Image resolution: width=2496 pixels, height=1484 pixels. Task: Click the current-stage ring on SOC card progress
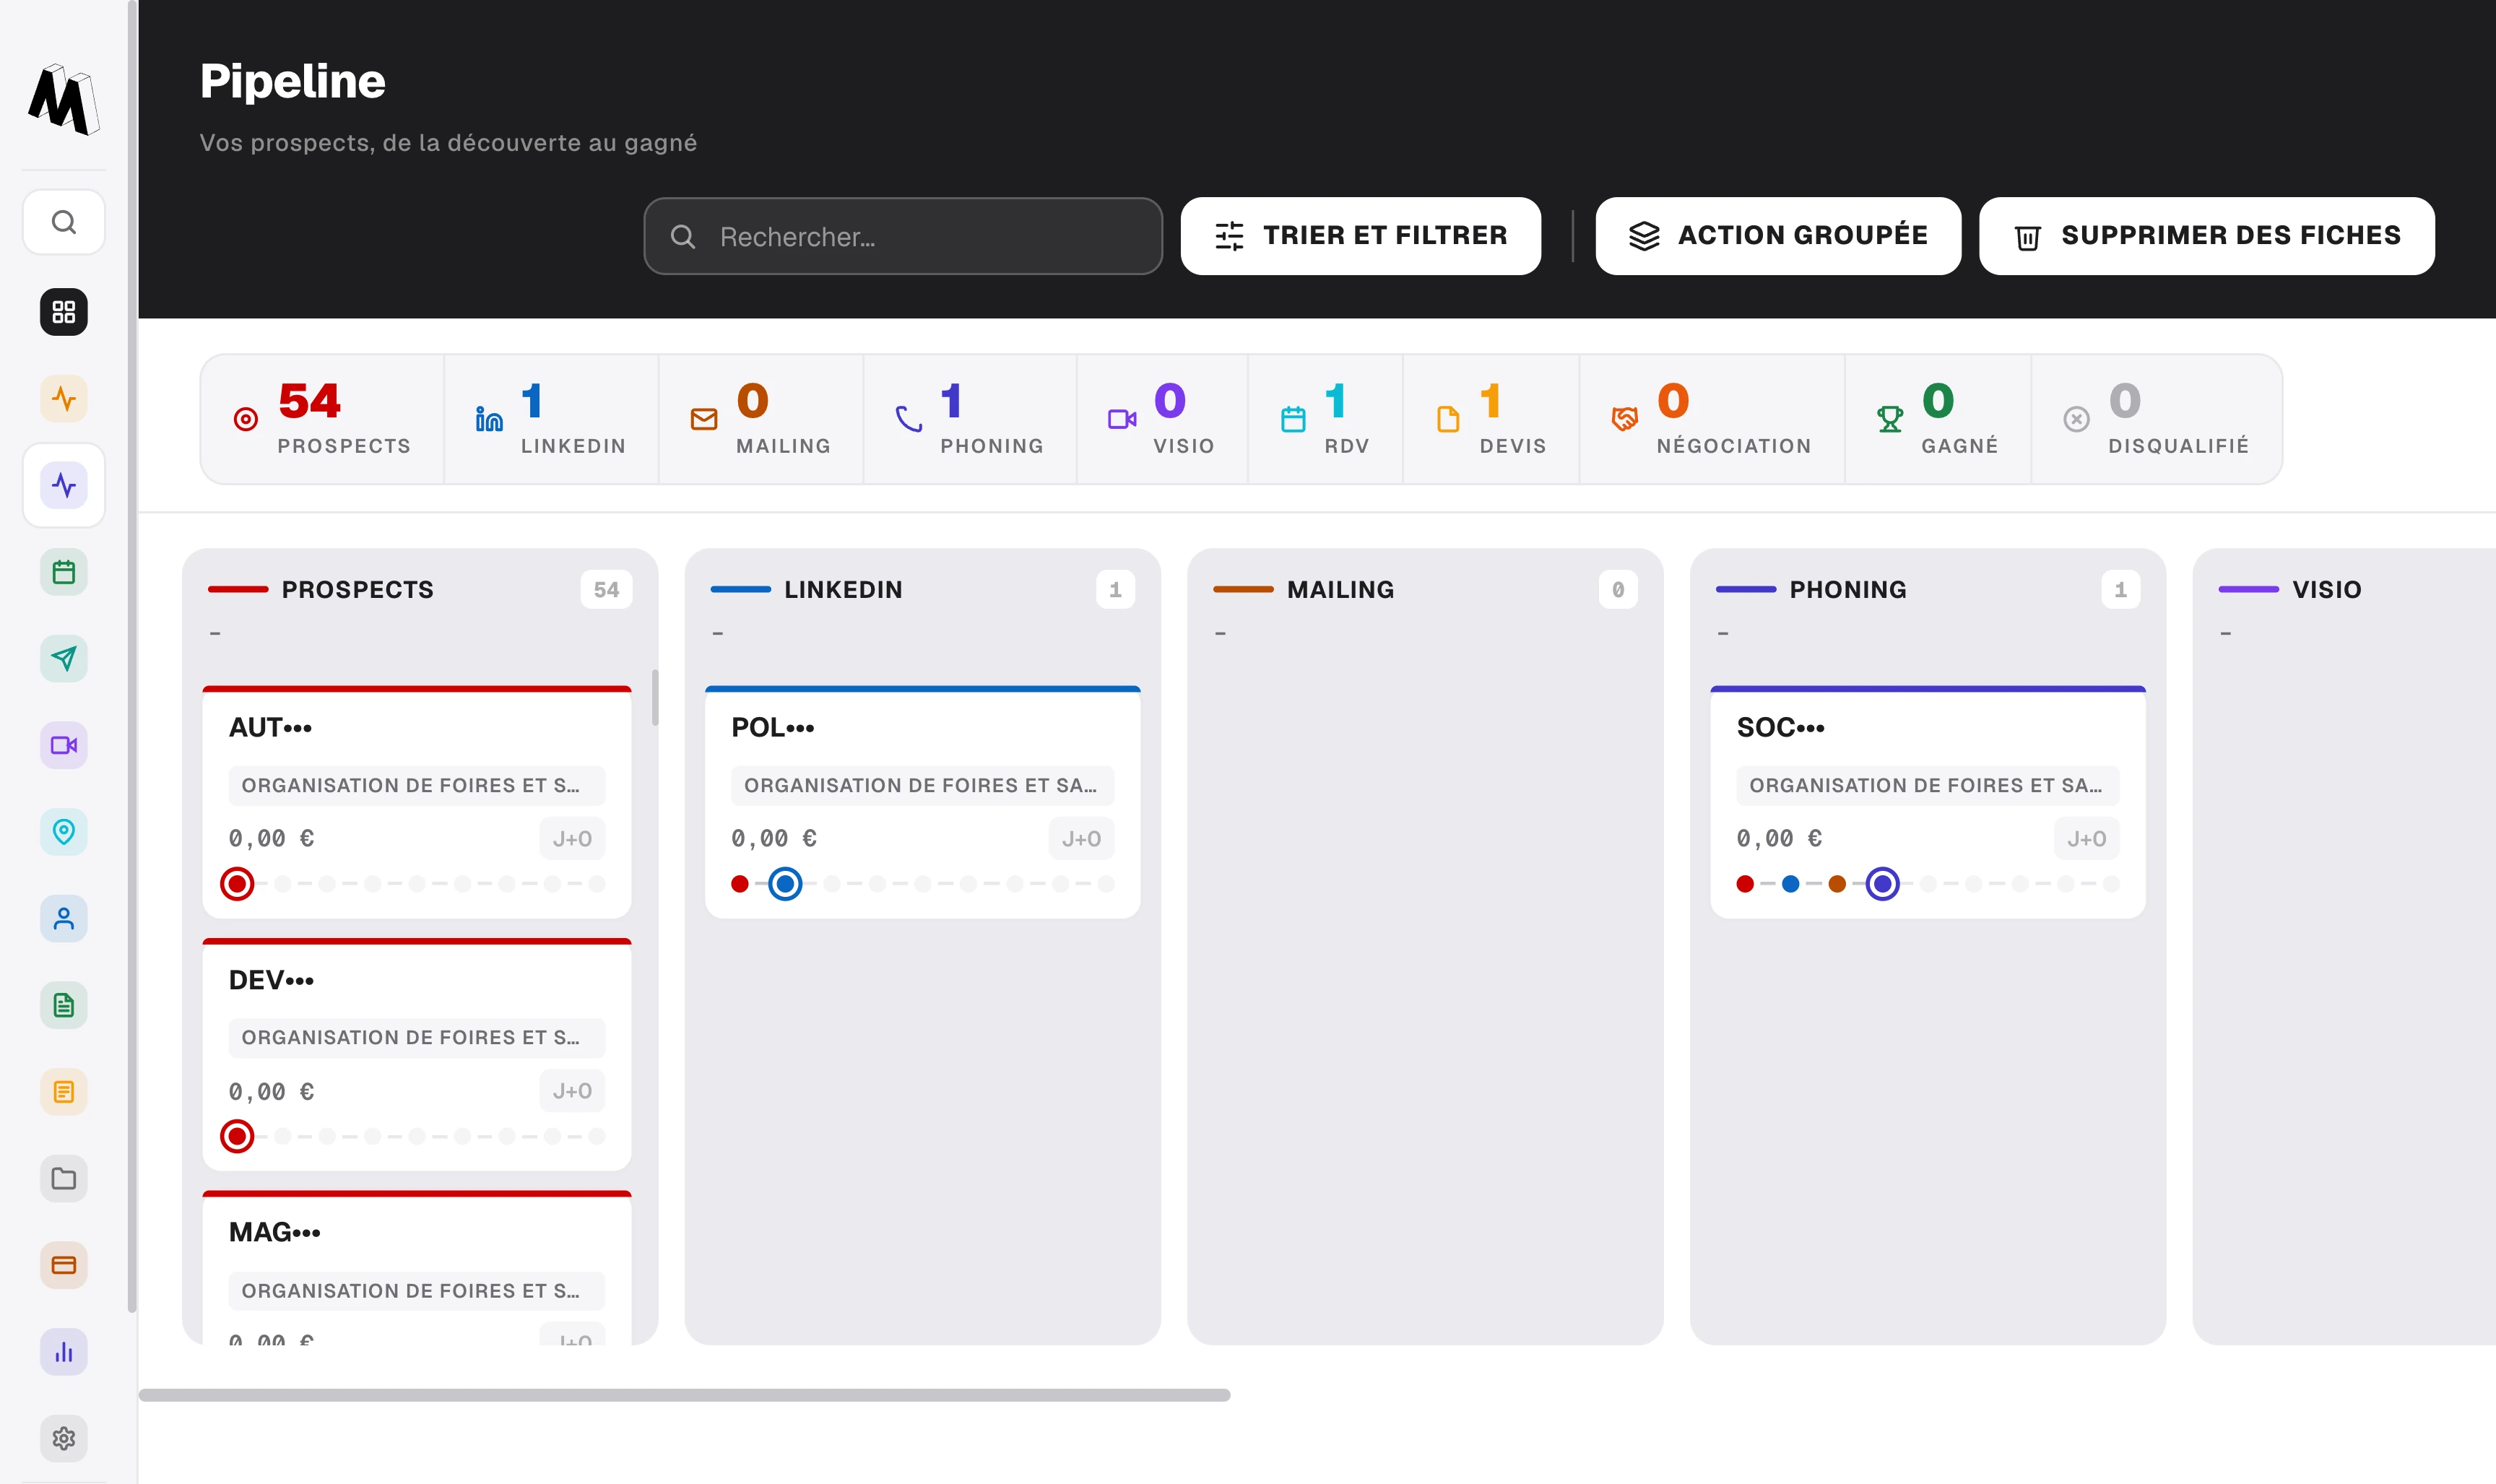click(x=1883, y=884)
